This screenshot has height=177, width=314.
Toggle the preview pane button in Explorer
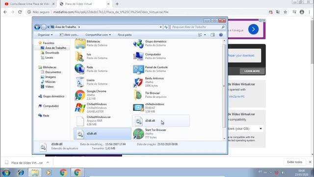tap(212, 35)
